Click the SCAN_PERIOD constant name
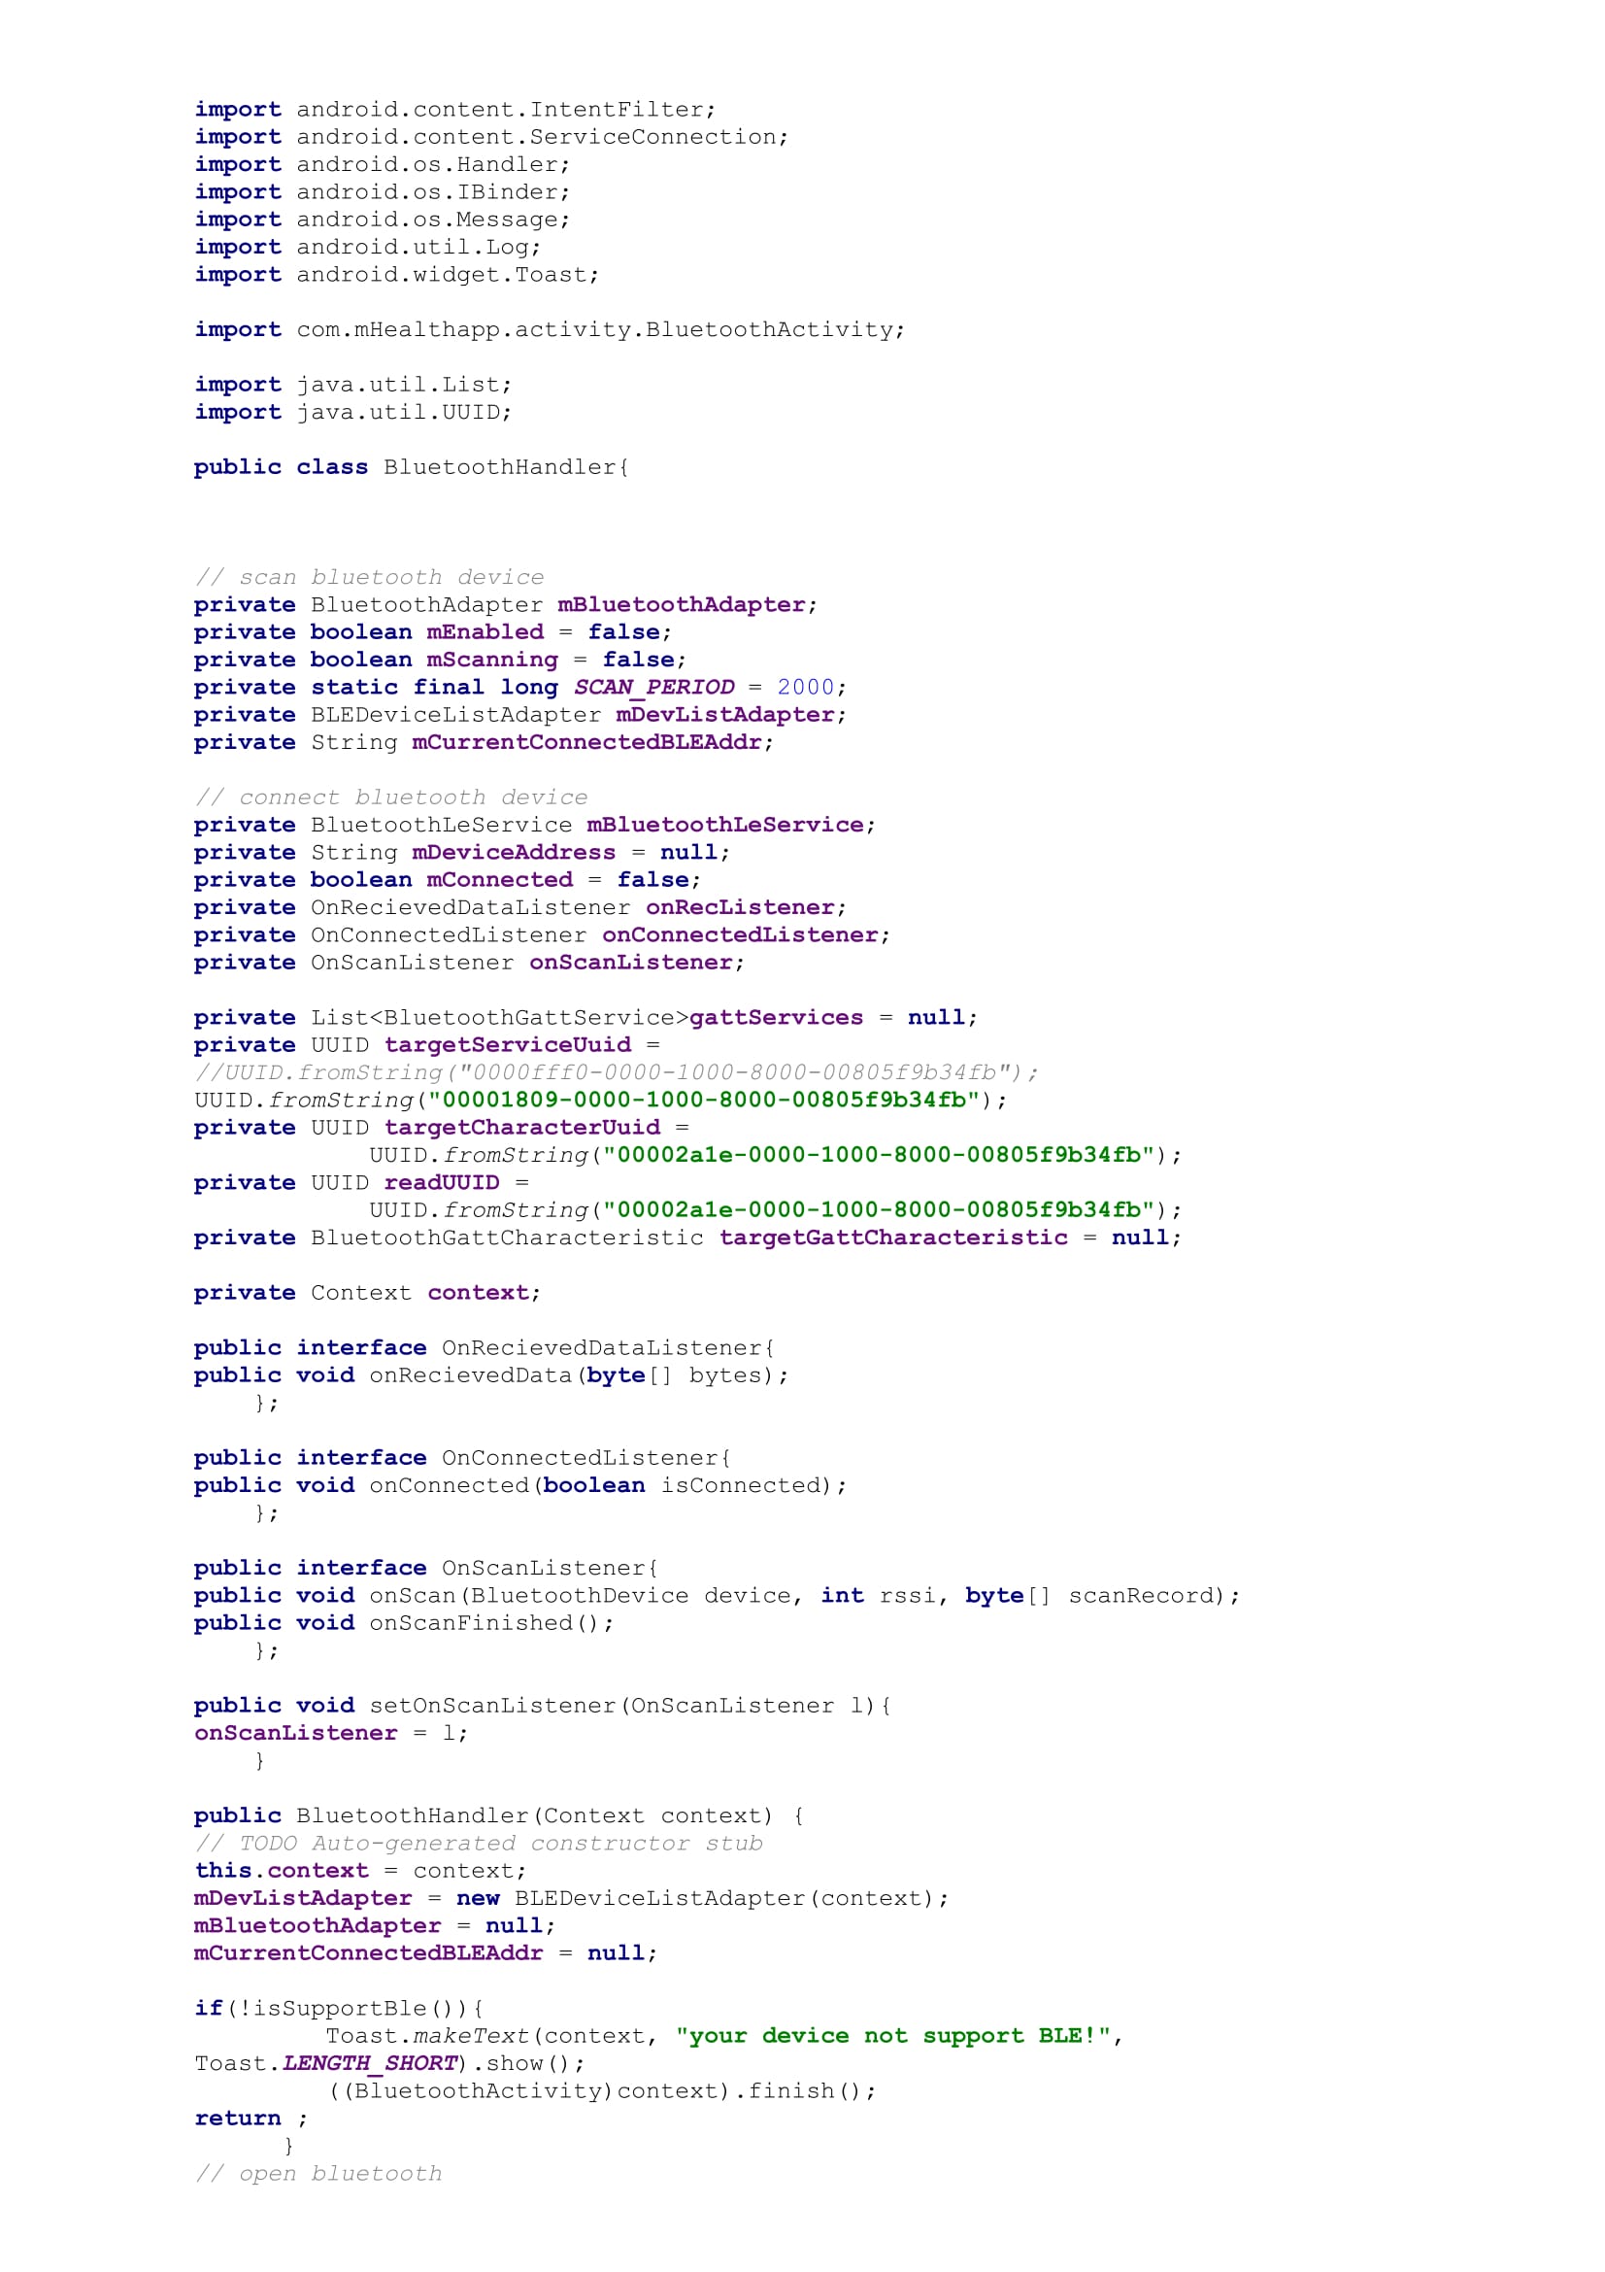Image resolution: width=1605 pixels, height=2272 pixels. (653, 687)
